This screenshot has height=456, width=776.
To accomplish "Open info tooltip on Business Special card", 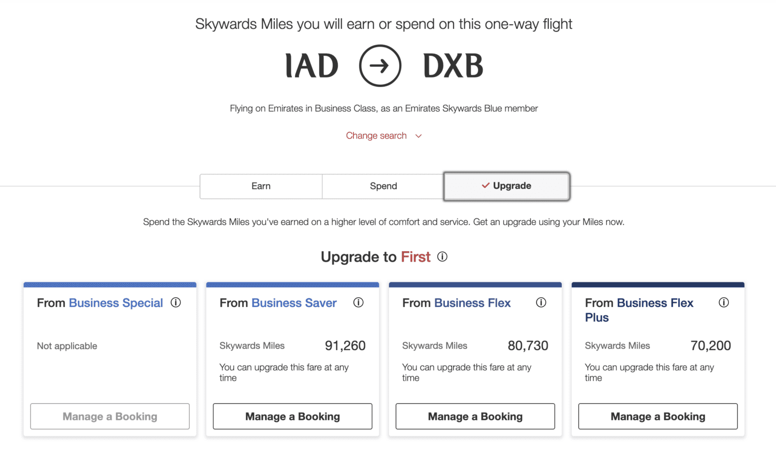I will point(176,302).
